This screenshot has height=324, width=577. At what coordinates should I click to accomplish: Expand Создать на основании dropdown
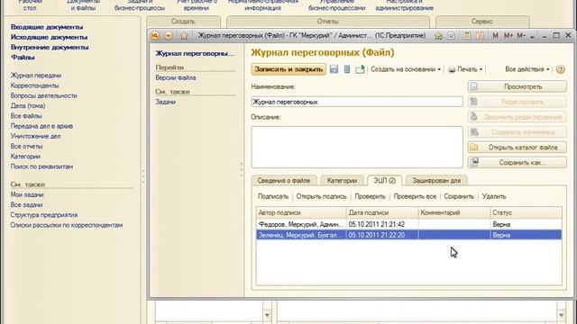[406, 69]
